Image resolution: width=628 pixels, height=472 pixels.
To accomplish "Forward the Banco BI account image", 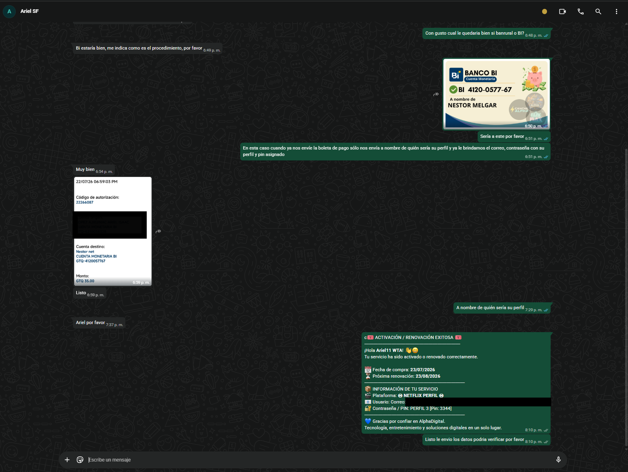I will pos(436,94).
